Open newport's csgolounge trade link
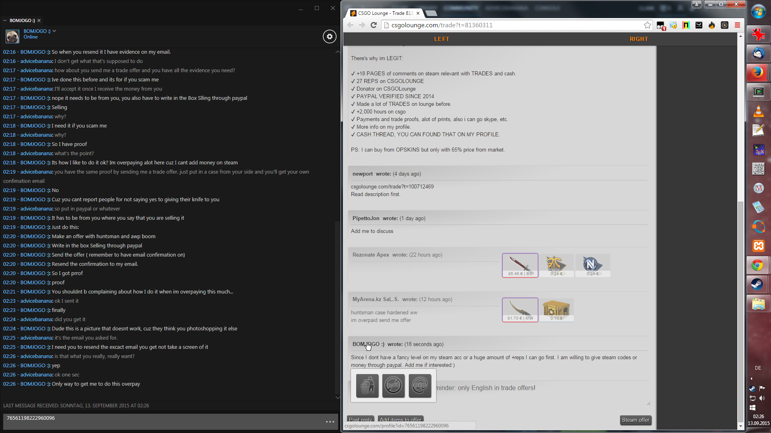 point(392,186)
